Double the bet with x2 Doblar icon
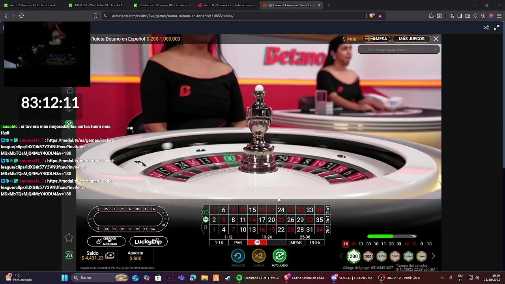 259,256
